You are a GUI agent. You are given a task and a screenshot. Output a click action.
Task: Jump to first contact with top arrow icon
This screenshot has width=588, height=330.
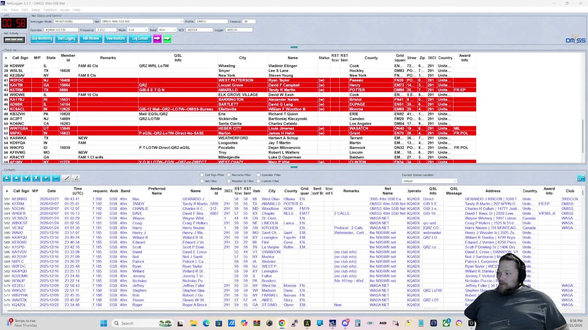click(x=6, y=178)
